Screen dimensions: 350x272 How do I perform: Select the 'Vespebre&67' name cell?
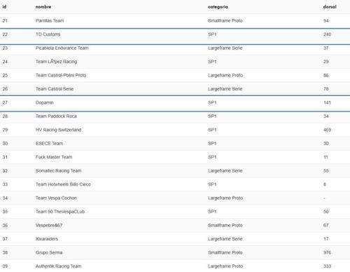49,225
